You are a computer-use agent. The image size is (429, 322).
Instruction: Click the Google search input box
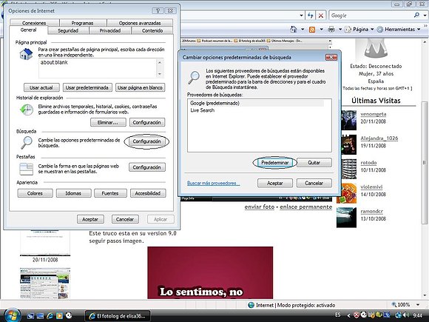pos(371,16)
